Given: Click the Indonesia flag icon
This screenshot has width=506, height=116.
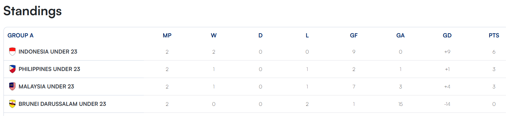Looking at the screenshot, I should click(x=12, y=52).
